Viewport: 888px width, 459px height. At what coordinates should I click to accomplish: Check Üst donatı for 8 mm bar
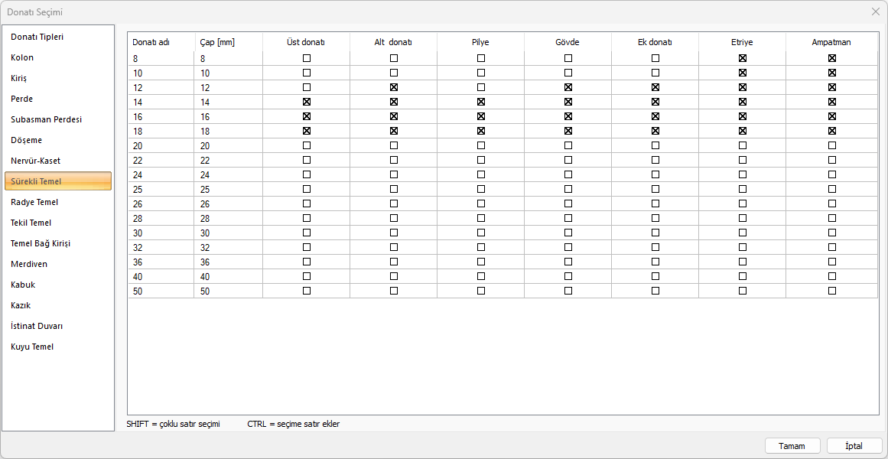click(x=307, y=58)
